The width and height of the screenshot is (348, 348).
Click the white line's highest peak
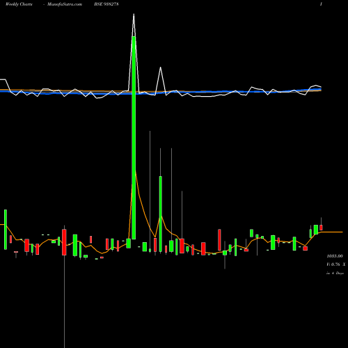point(134,15)
